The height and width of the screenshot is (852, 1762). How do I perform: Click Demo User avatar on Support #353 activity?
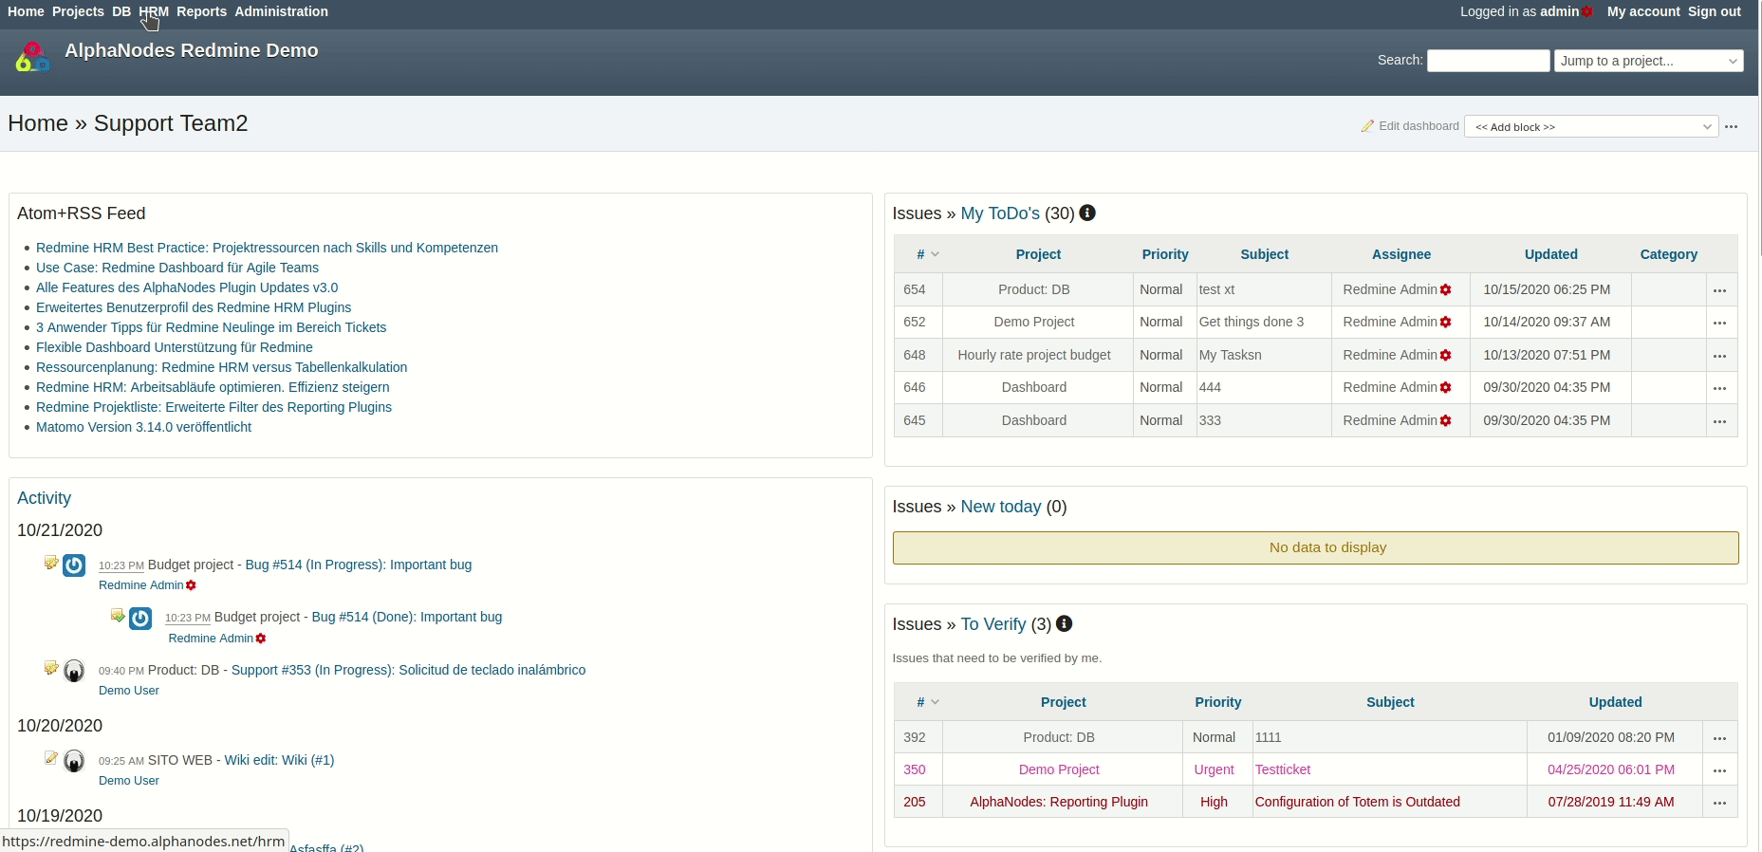tap(74, 671)
